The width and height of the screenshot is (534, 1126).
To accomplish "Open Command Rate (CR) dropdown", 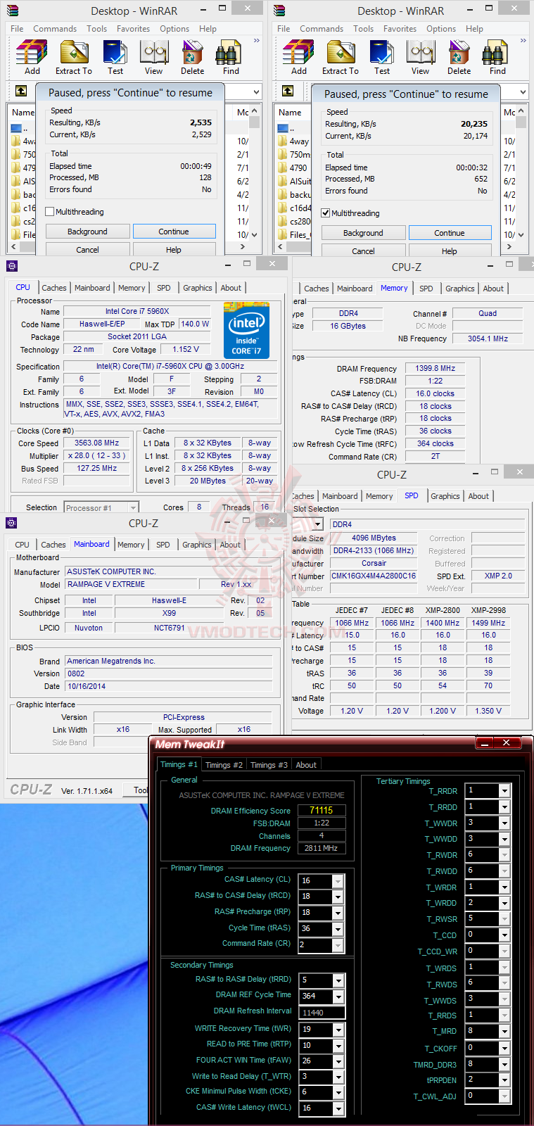I will point(338,946).
